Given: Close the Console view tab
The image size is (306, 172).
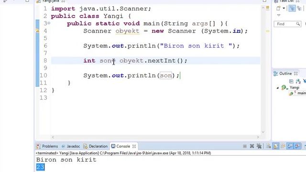Looking at the screenshot, I should (134, 146).
